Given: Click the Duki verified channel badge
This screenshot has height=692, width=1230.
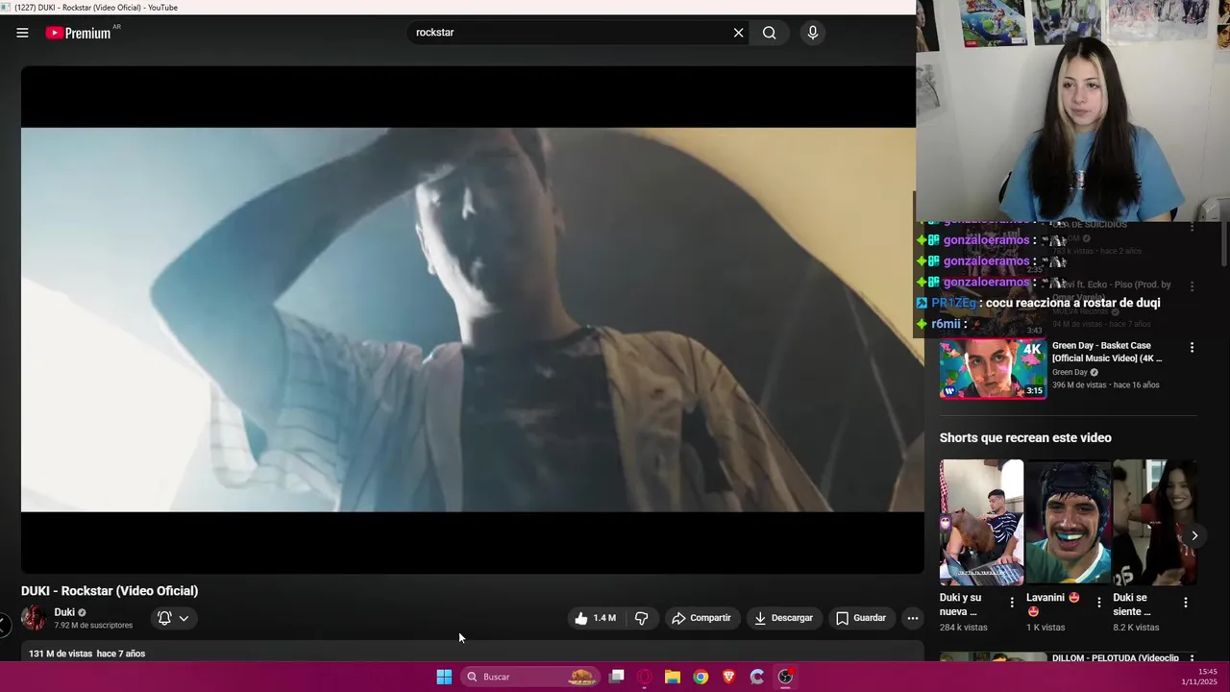Looking at the screenshot, I should pos(82,612).
